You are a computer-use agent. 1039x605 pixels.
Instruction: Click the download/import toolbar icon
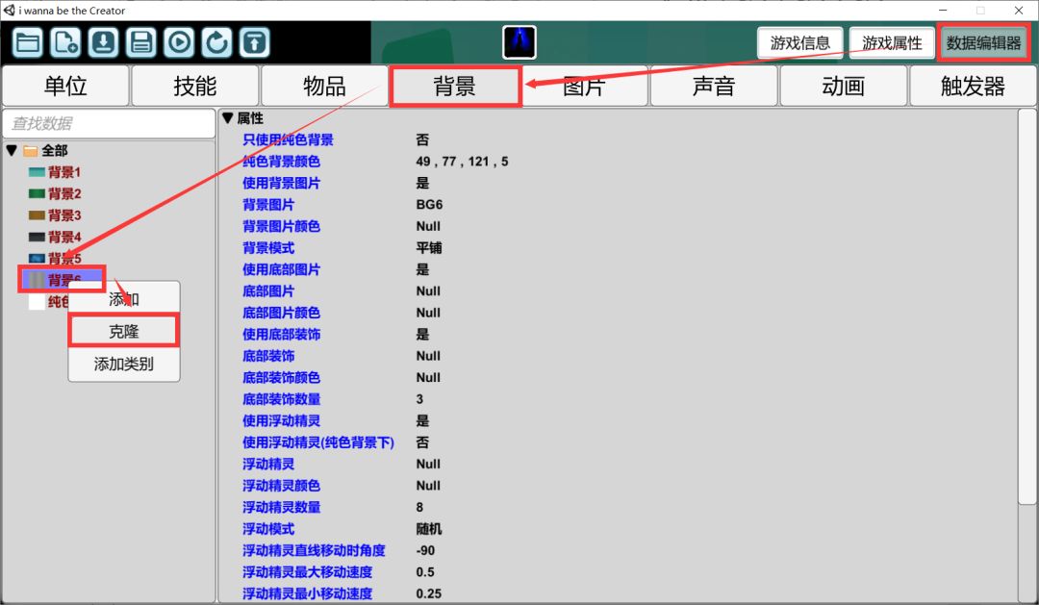(x=104, y=42)
